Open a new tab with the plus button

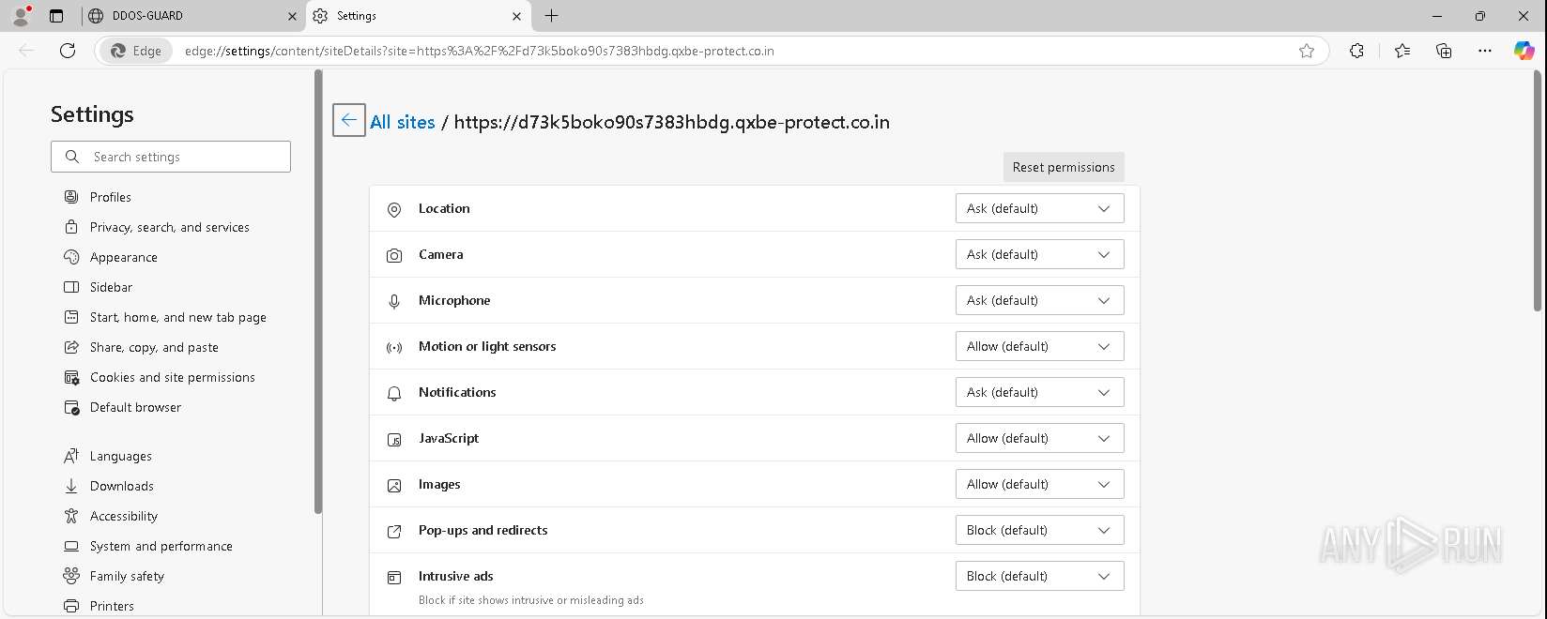pos(551,16)
